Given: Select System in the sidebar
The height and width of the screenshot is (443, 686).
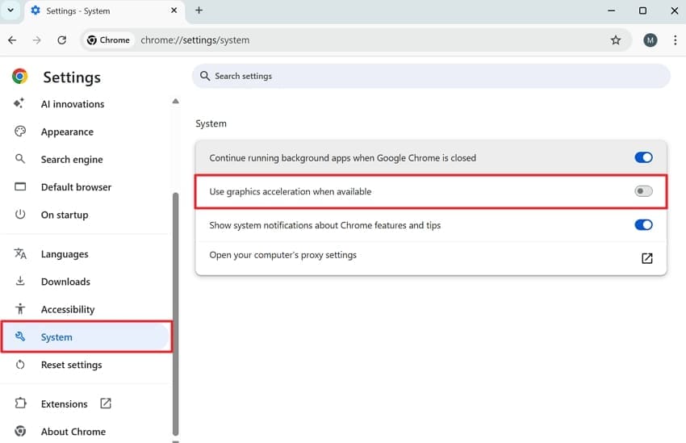Looking at the screenshot, I should tap(86, 336).
